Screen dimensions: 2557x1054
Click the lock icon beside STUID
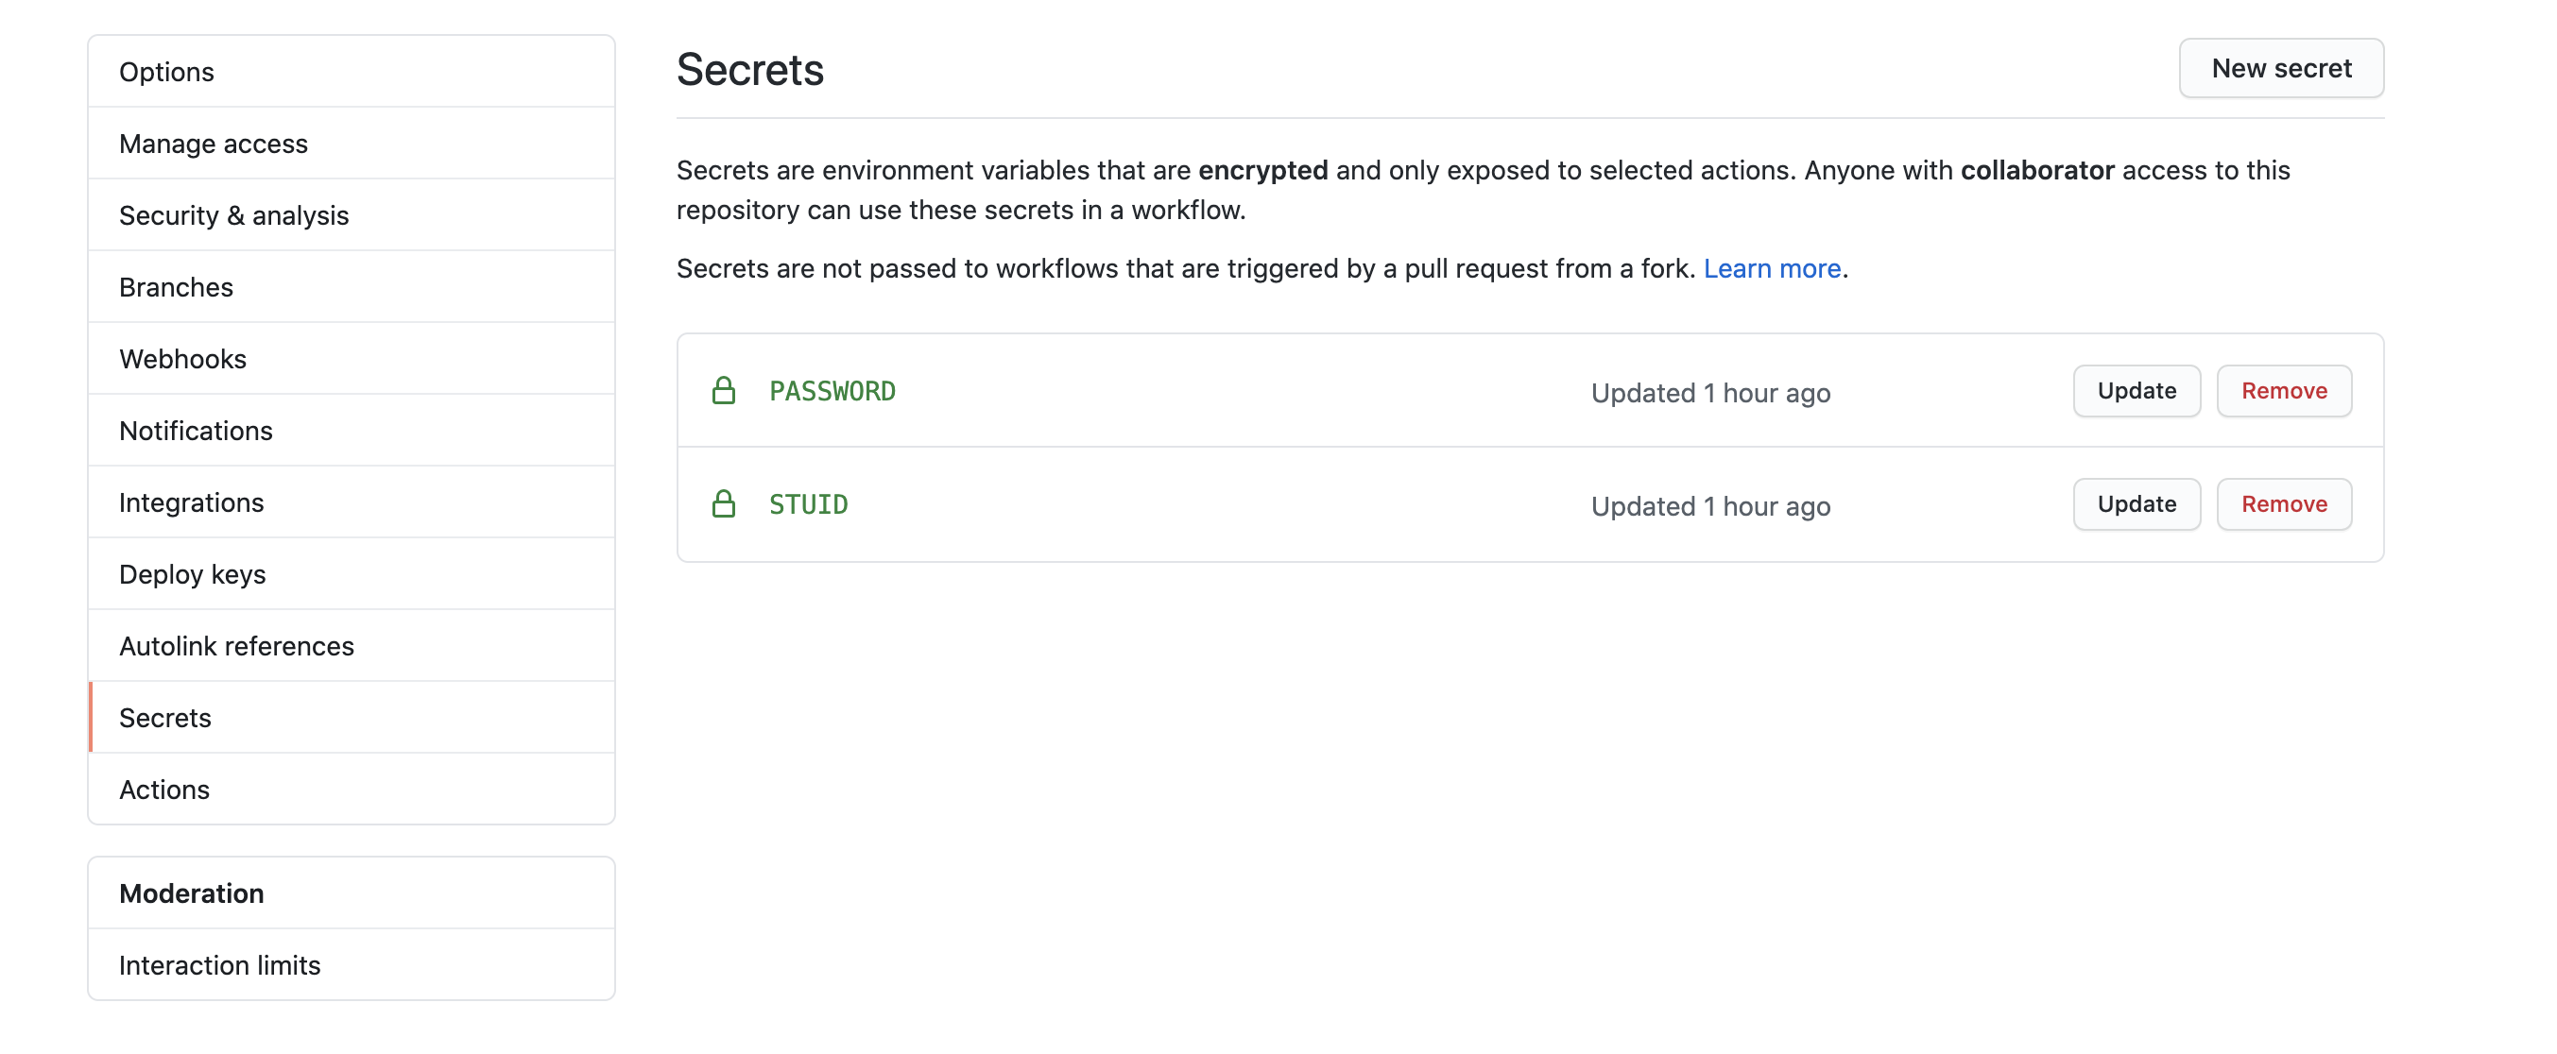click(724, 504)
